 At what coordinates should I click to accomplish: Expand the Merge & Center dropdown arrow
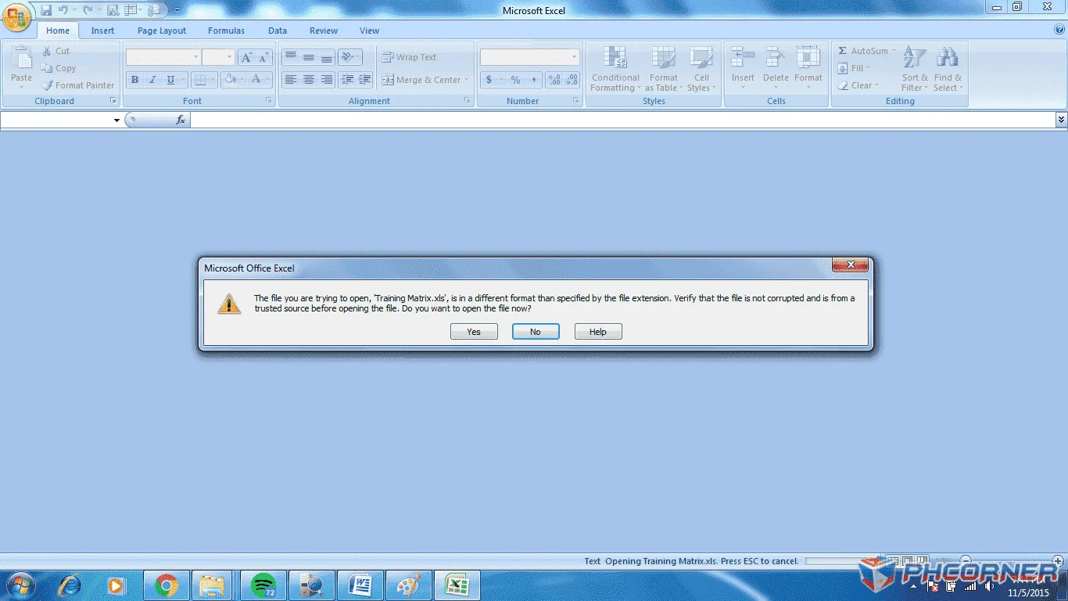466,80
